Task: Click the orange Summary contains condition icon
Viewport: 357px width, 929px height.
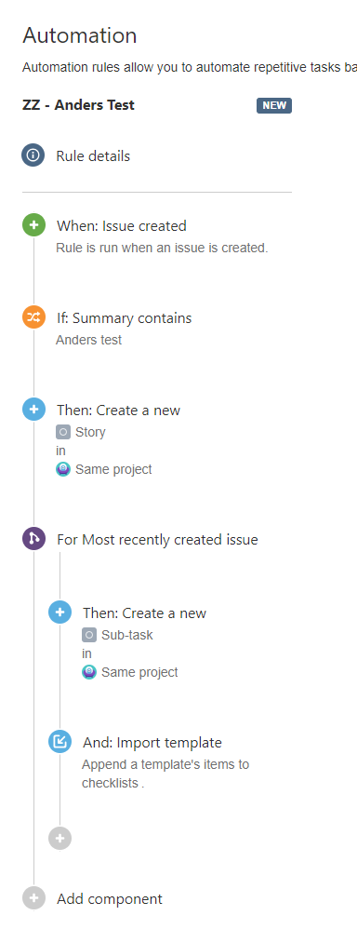Action: tap(33, 317)
